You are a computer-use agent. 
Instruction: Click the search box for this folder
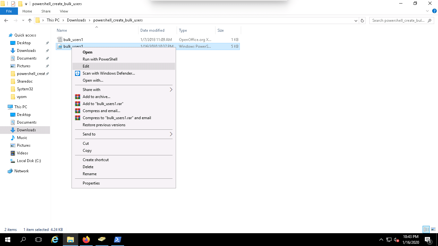(x=398, y=20)
